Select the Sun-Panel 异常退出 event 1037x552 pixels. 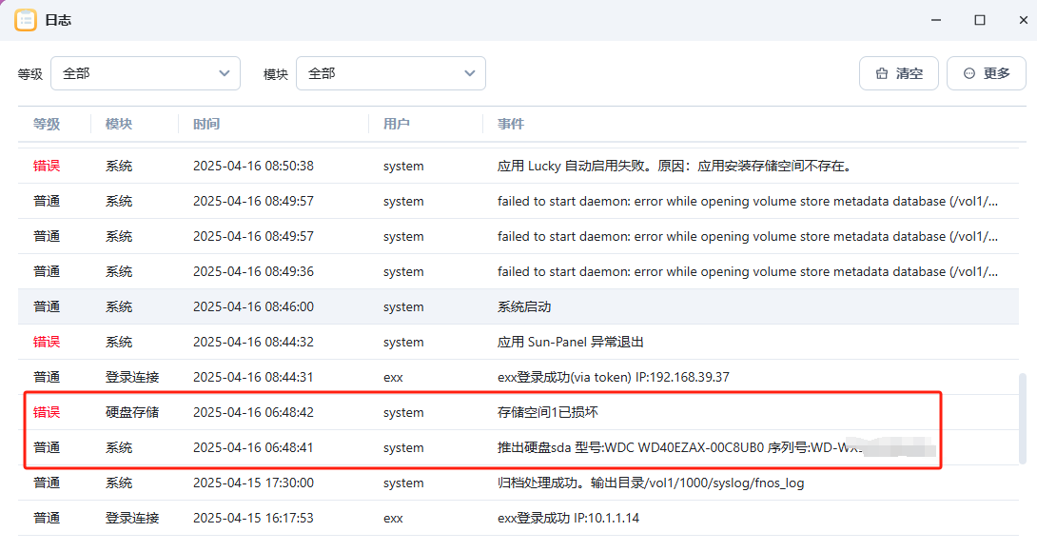click(x=571, y=343)
